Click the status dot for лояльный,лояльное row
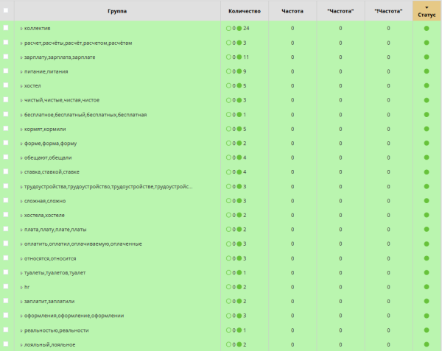 point(427,344)
